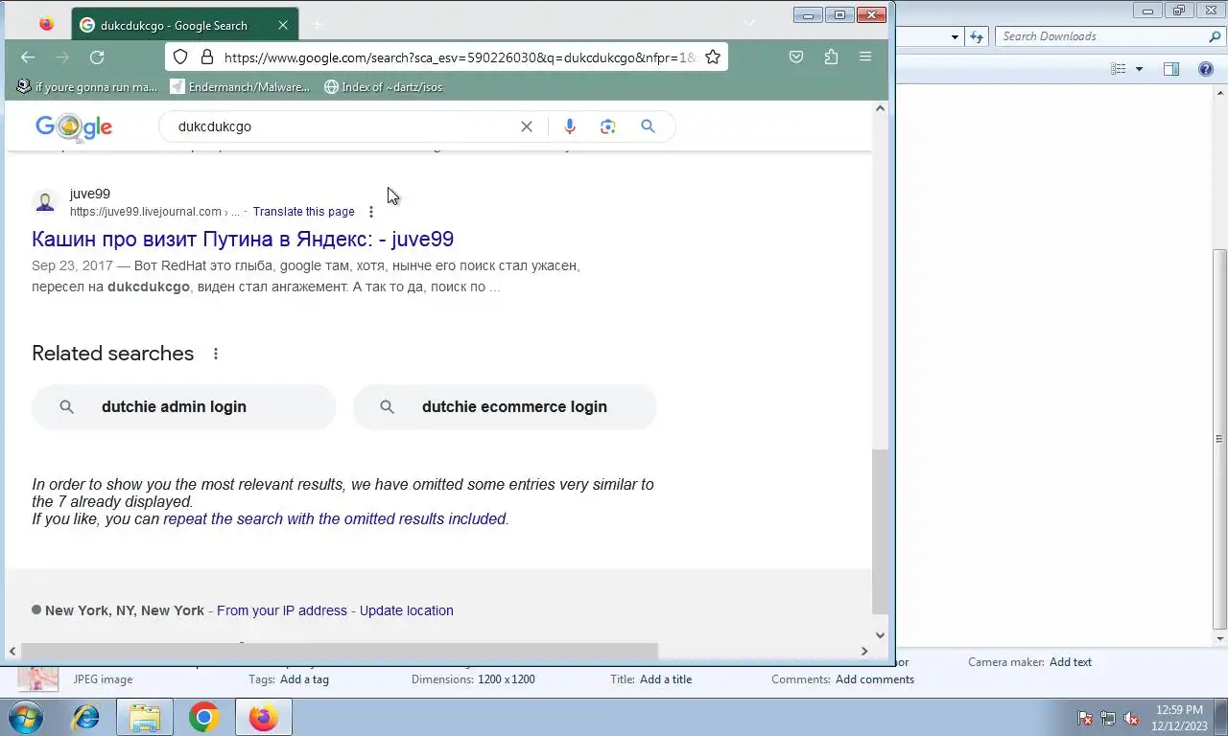Clear the Google search box text
Screen dimensions: 1228x736
(527, 126)
